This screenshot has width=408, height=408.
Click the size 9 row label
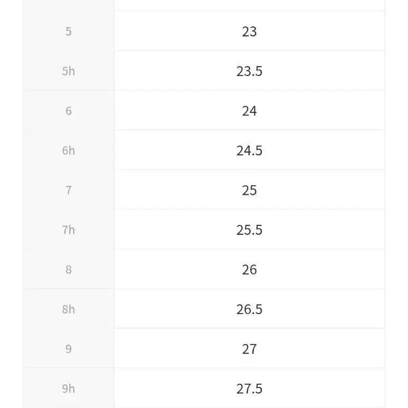(x=69, y=349)
